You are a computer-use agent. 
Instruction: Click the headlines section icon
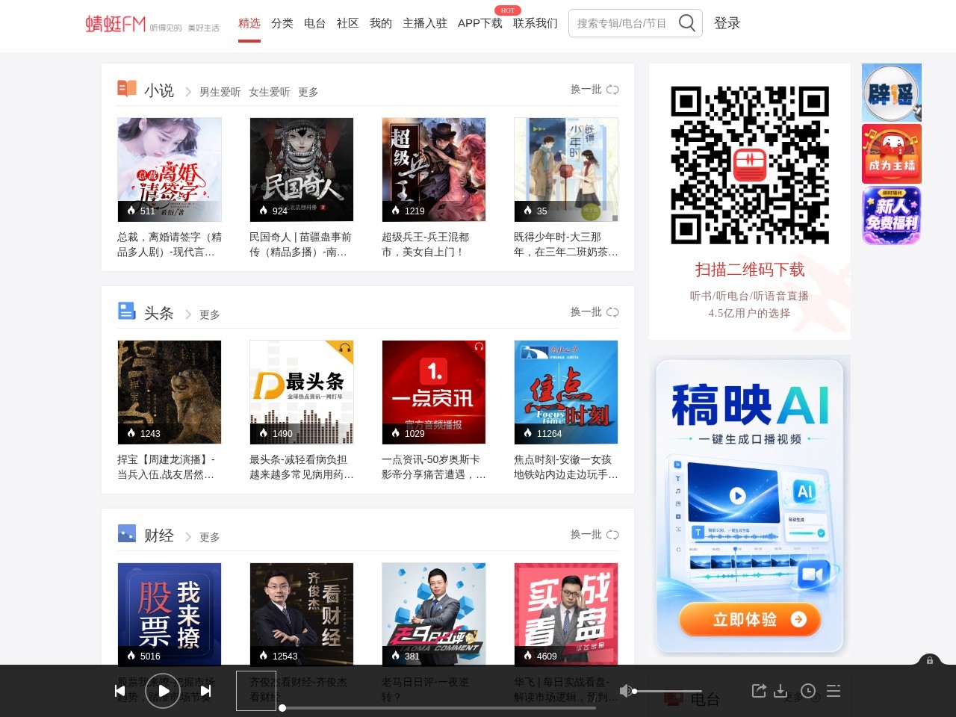(x=127, y=311)
